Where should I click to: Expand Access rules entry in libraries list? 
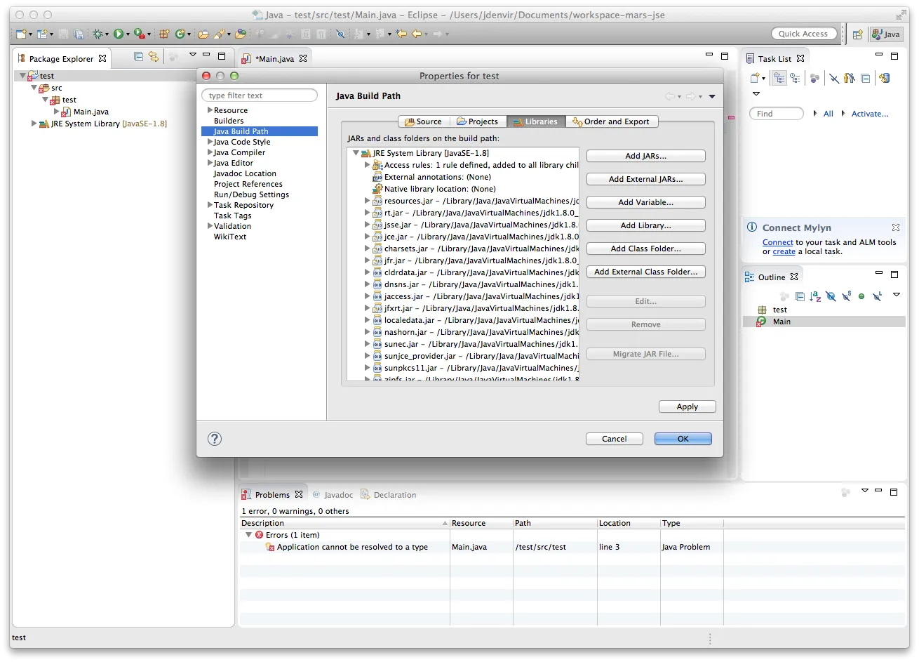pos(367,165)
